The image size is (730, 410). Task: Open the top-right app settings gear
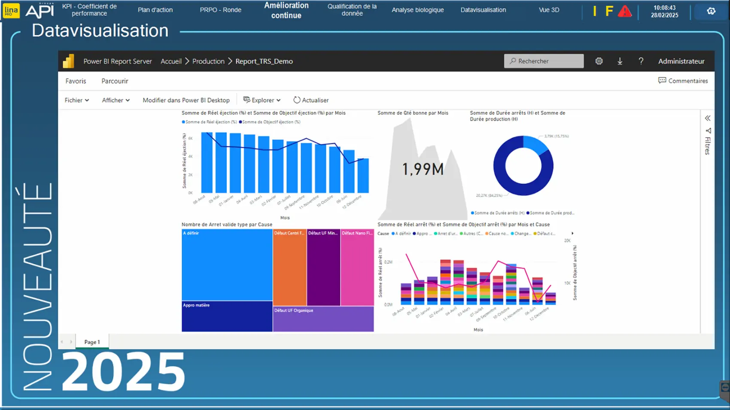click(711, 11)
